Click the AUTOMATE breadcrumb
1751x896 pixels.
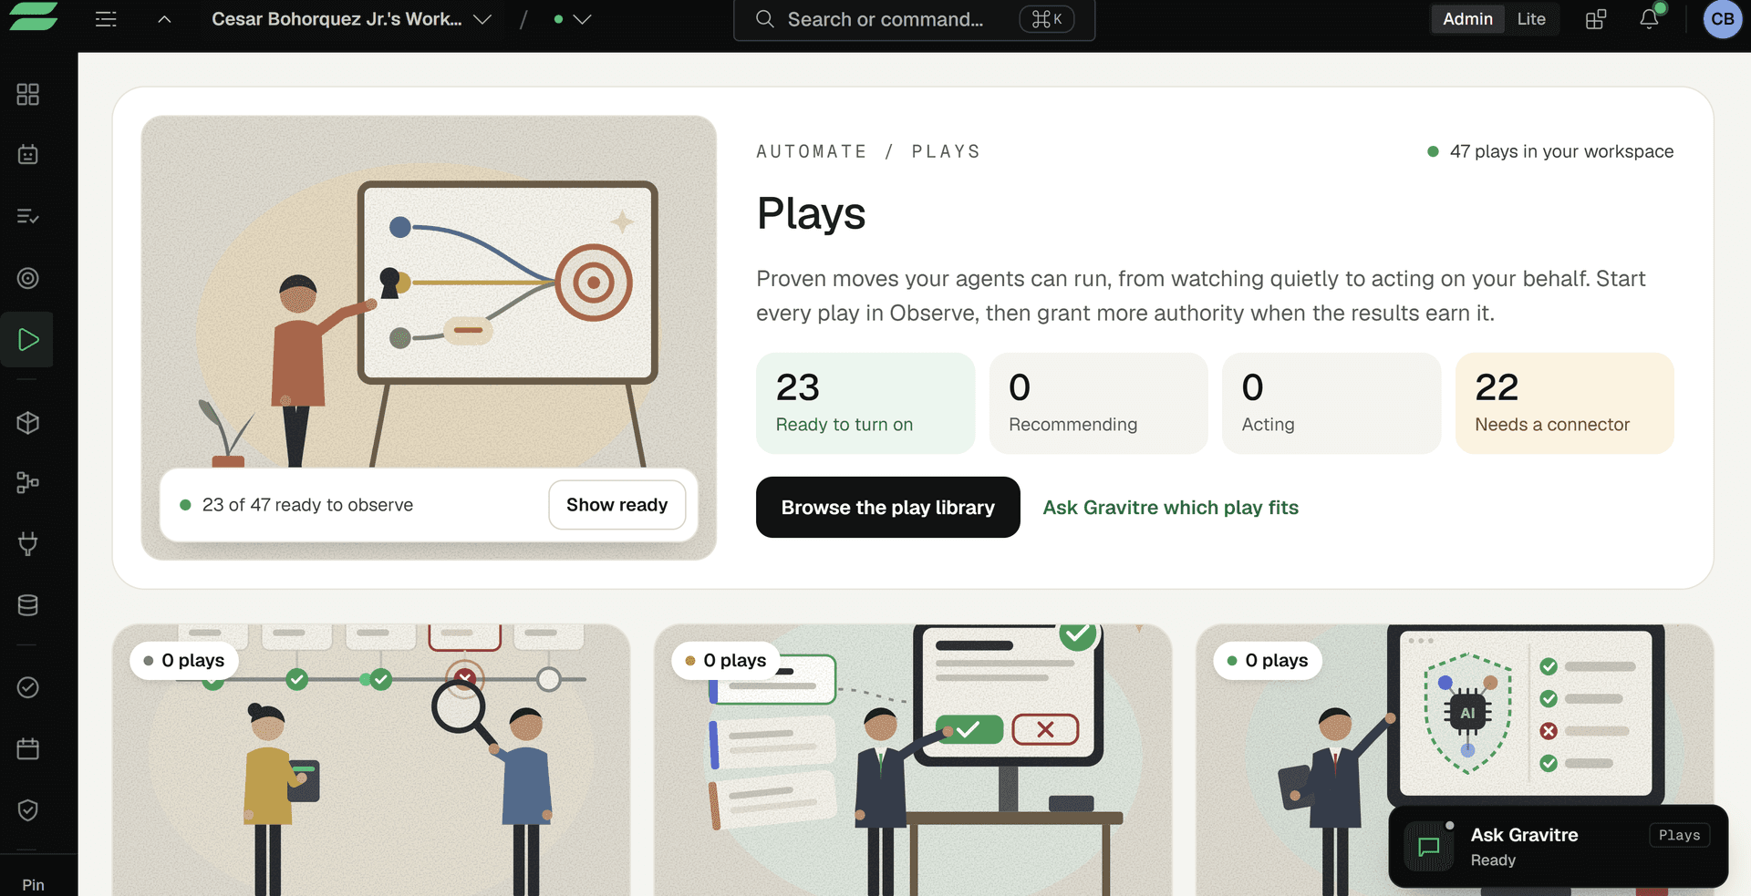click(x=812, y=151)
